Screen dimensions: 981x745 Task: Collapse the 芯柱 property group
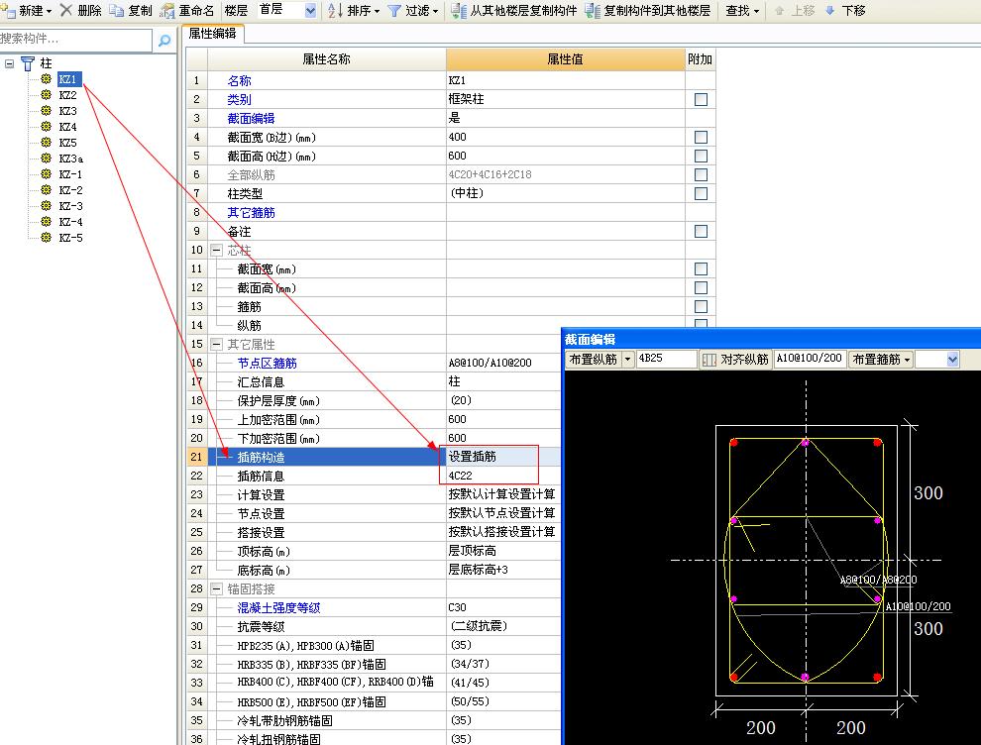pos(216,251)
